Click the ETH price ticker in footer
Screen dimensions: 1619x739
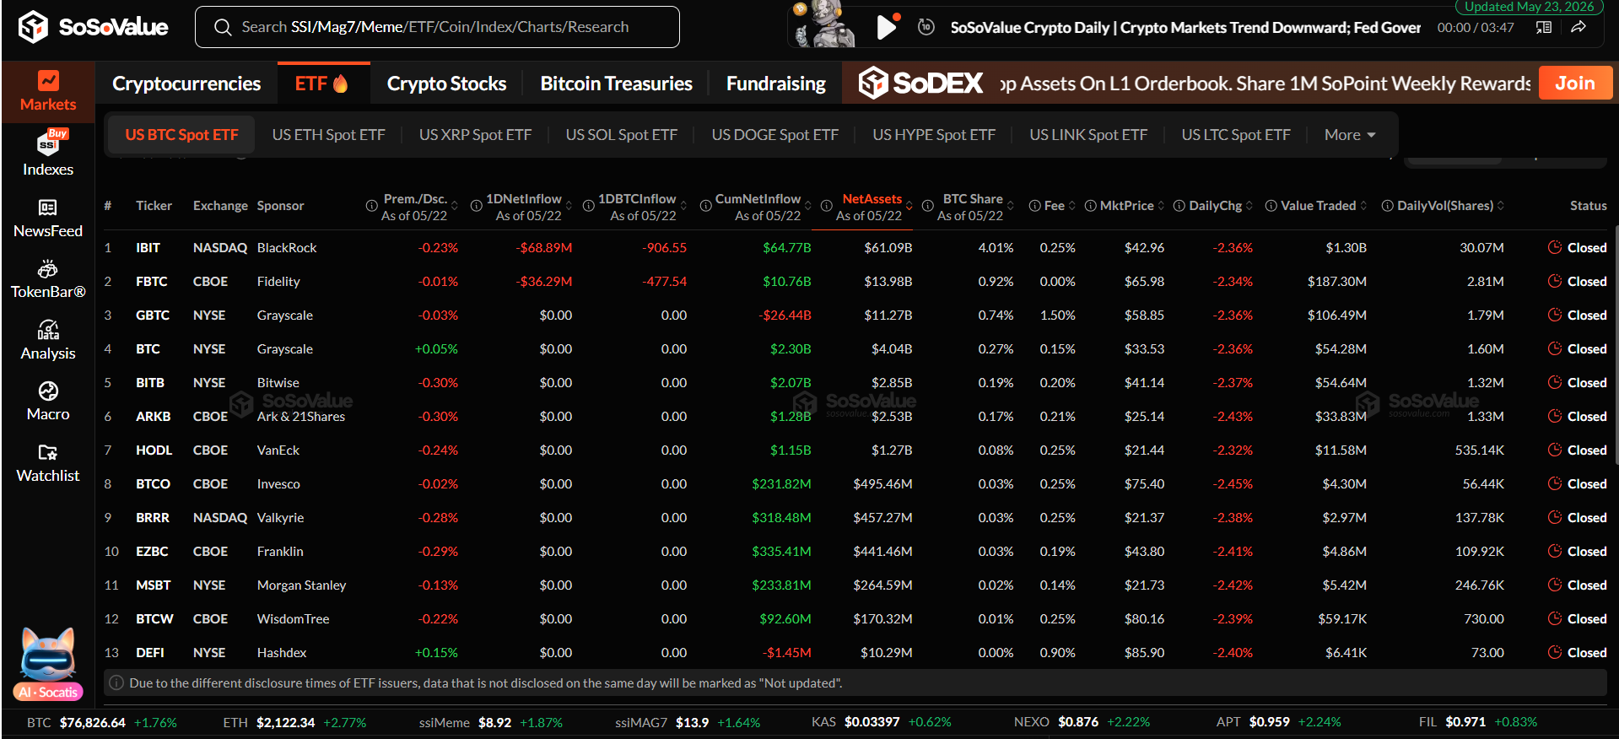tap(294, 722)
